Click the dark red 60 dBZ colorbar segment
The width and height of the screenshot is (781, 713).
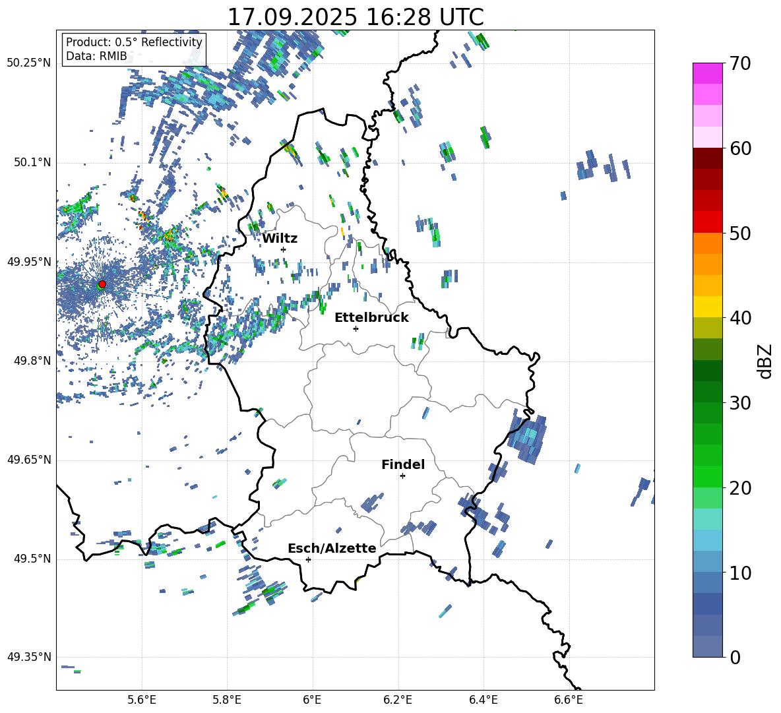[707, 158]
